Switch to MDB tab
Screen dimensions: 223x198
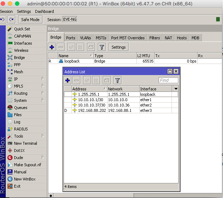pos(195,38)
